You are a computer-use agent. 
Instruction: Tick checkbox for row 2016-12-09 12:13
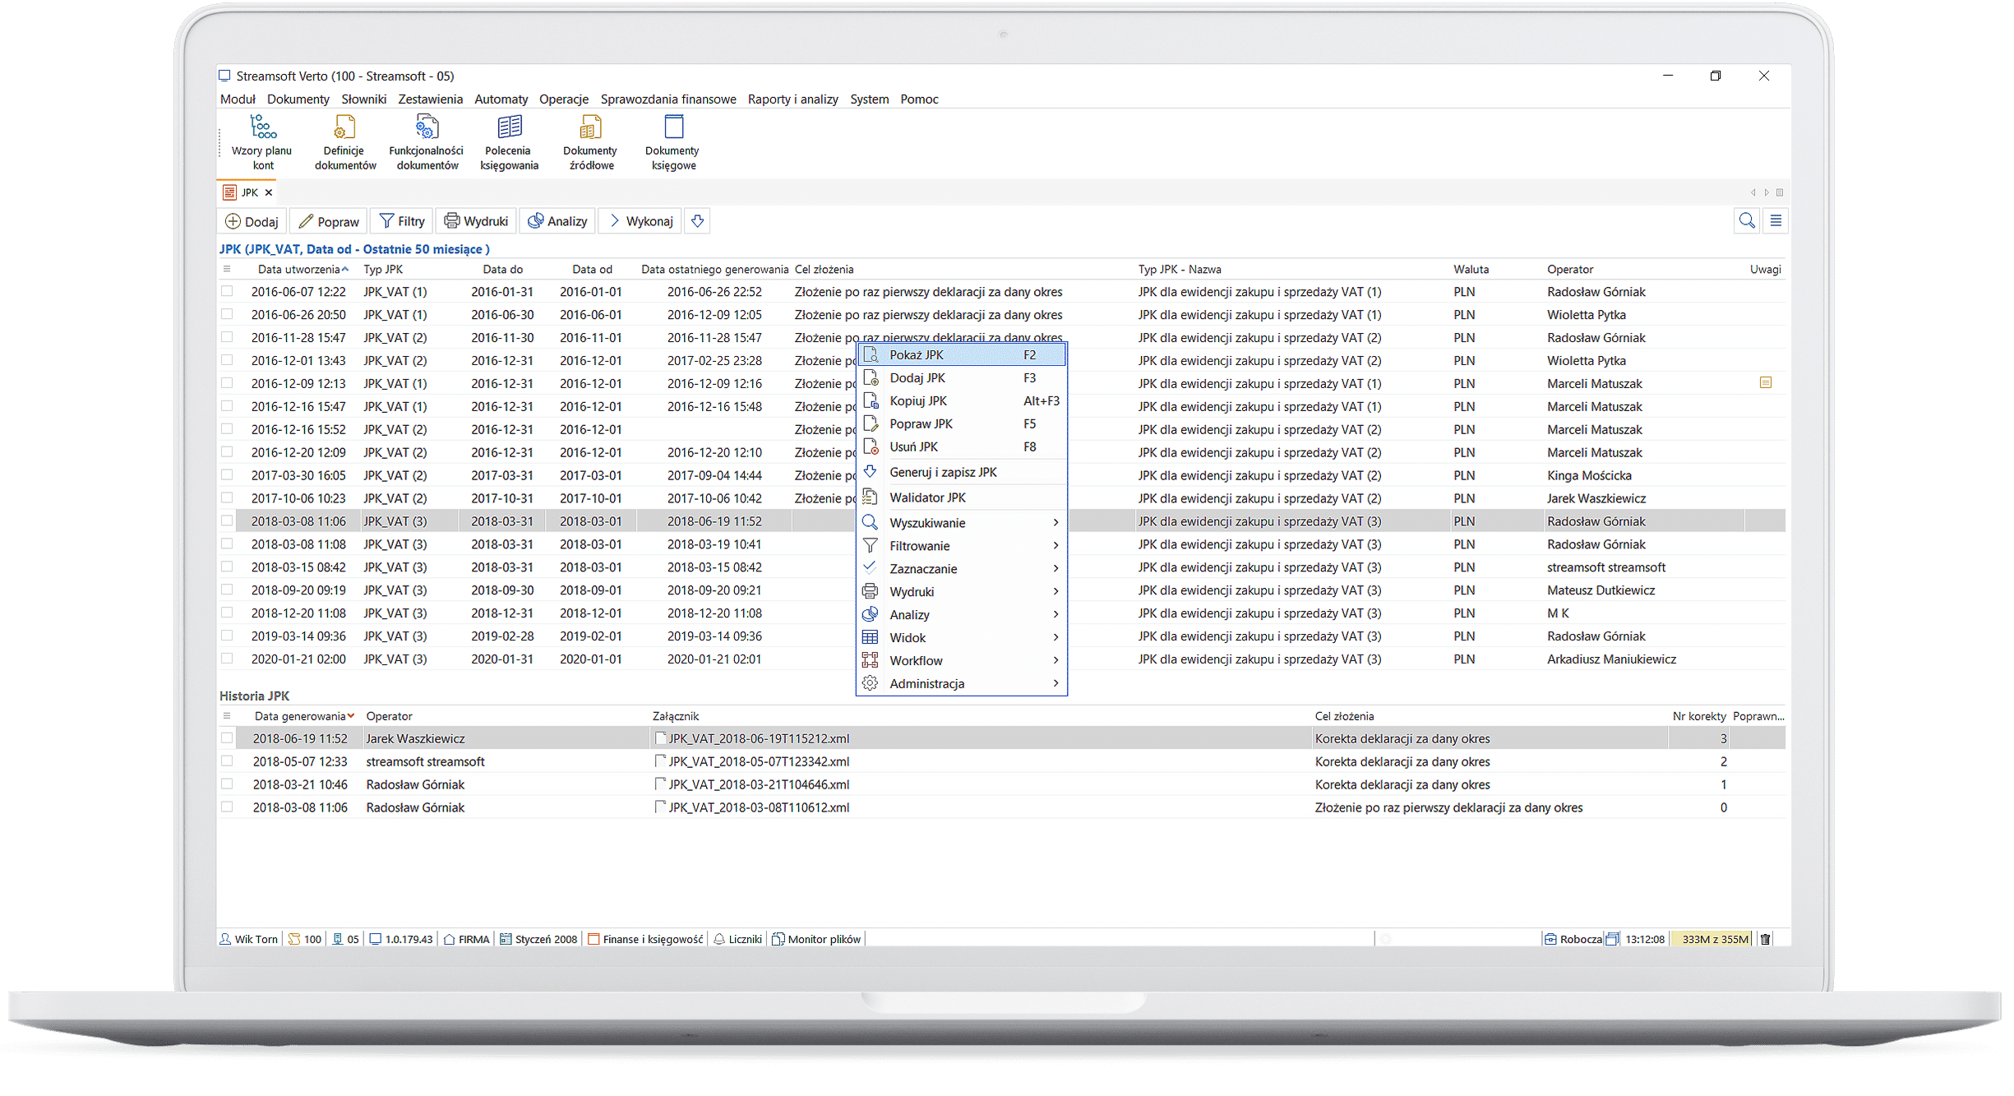click(227, 383)
